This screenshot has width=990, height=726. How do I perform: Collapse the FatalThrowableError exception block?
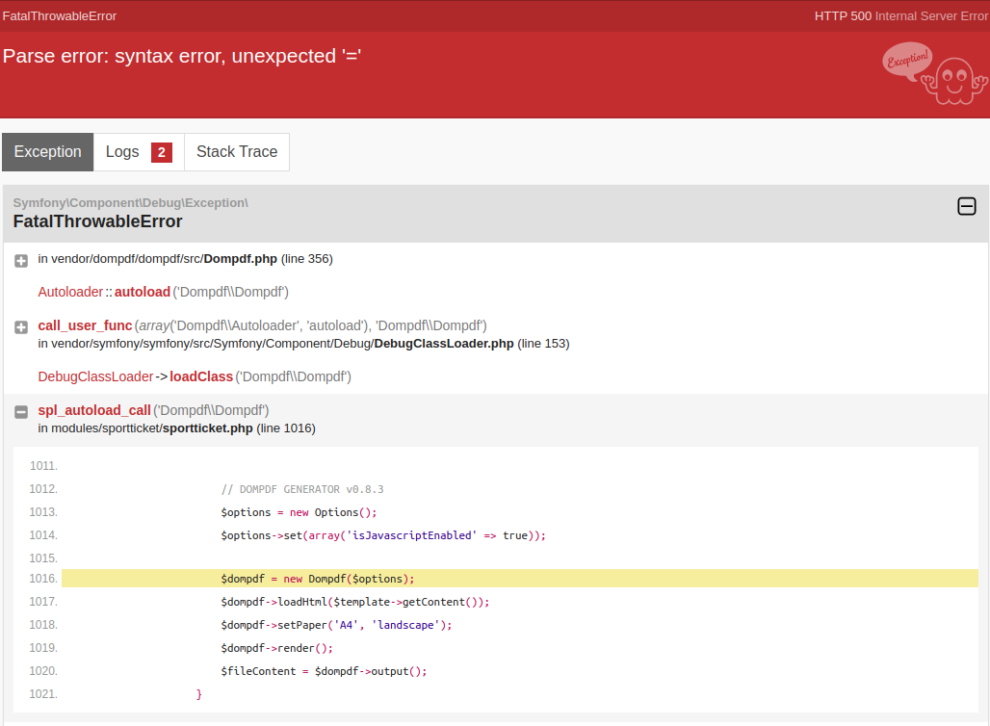coord(967,206)
